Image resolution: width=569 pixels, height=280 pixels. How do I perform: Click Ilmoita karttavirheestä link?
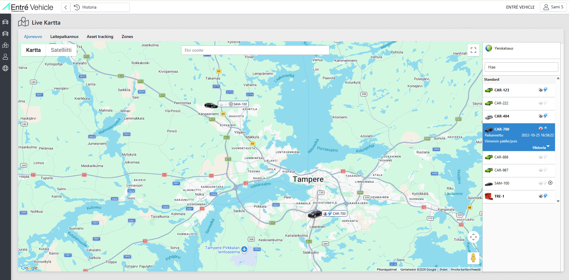point(465,270)
